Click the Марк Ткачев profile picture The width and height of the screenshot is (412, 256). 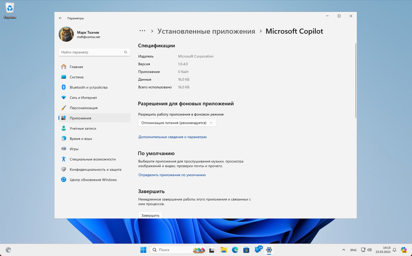(x=66, y=34)
